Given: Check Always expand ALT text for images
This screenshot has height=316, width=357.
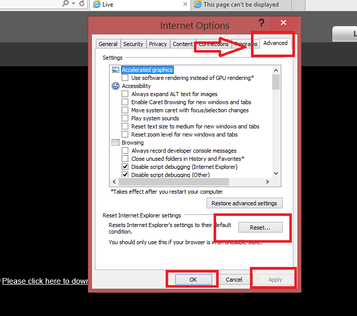Looking at the screenshot, I should [x=125, y=94].
